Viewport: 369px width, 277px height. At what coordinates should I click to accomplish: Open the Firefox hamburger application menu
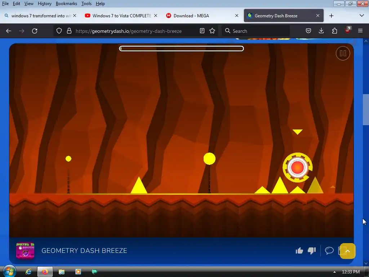pyautogui.click(x=360, y=31)
